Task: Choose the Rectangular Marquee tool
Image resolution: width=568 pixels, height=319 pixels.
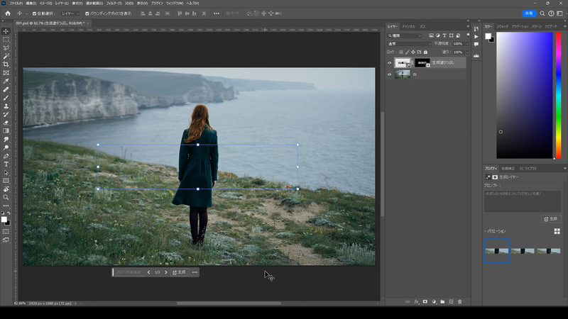Action: pyautogui.click(x=6, y=40)
